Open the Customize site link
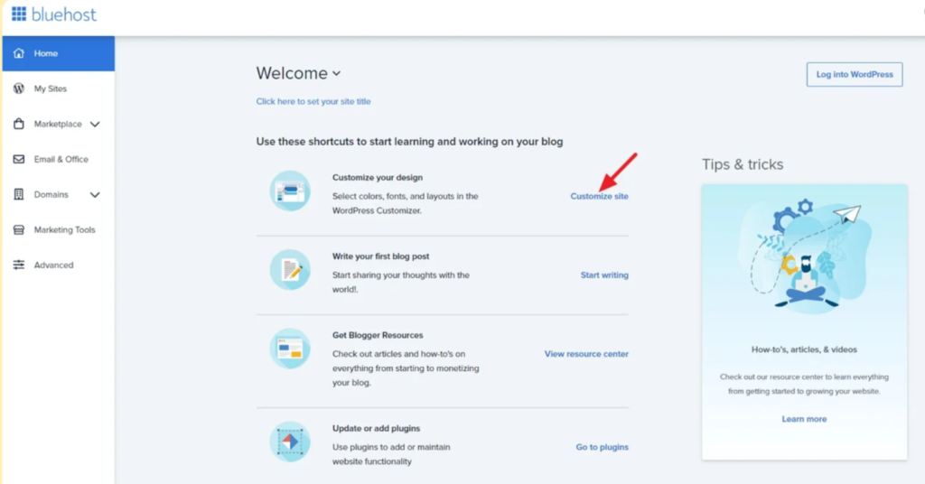The image size is (925, 484). (600, 196)
